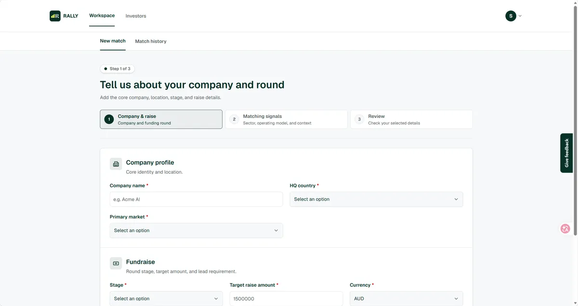Click the 'Round stage, target amount, and lead requirement.' text
578x306 pixels.
[181, 271]
